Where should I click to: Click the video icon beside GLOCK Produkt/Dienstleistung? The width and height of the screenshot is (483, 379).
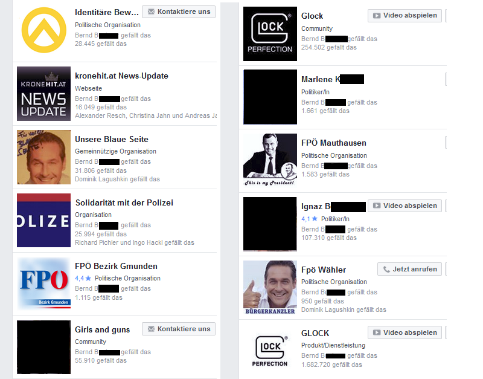tap(376, 332)
